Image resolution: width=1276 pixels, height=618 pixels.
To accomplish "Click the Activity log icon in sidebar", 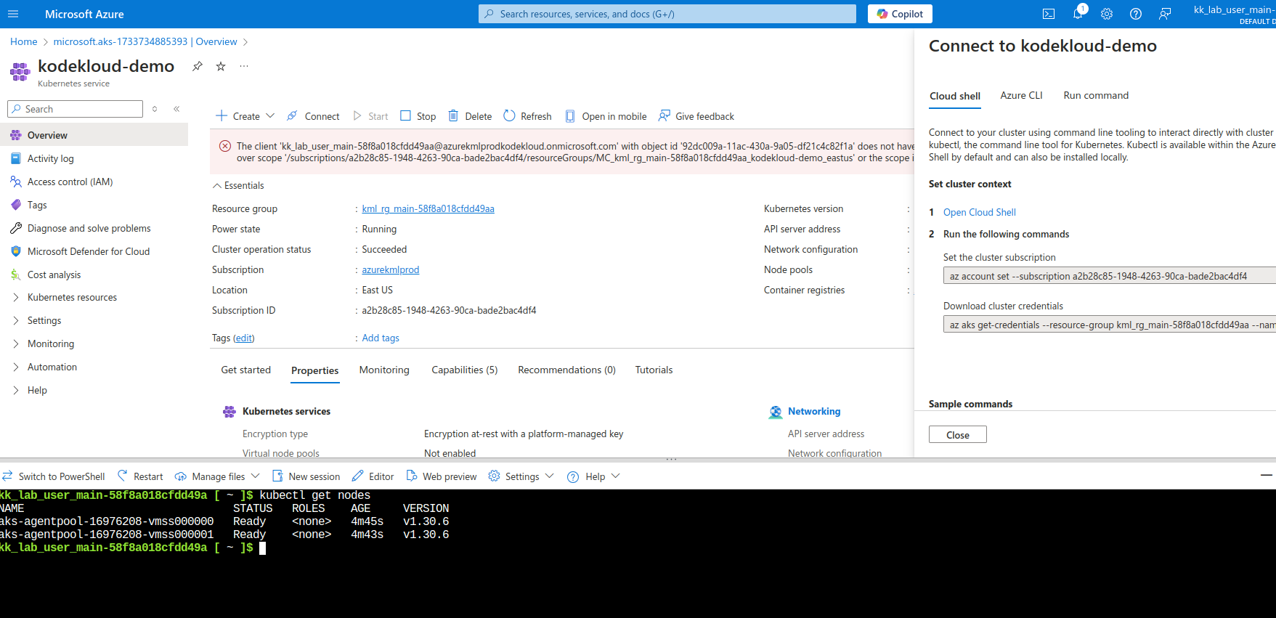I will click(x=16, y=158).
